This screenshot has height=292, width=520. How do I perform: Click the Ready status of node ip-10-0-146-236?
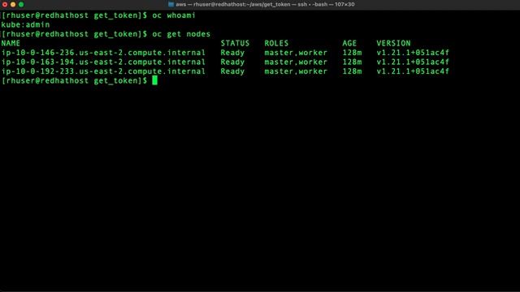click(x=232, y=53)
